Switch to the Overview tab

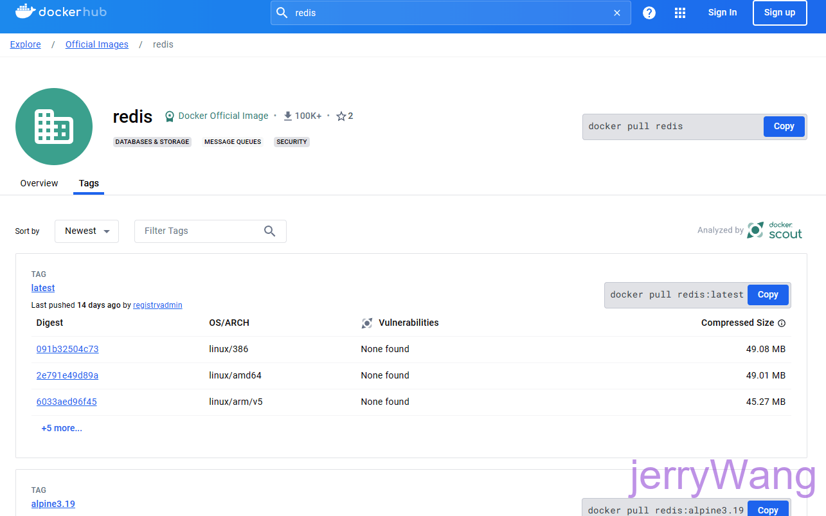(x=39, y=183)
